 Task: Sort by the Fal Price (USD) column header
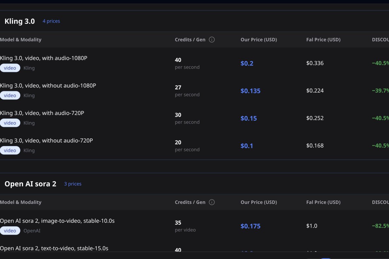point(323,39)
